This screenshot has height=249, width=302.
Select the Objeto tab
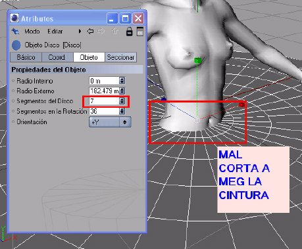89,57
